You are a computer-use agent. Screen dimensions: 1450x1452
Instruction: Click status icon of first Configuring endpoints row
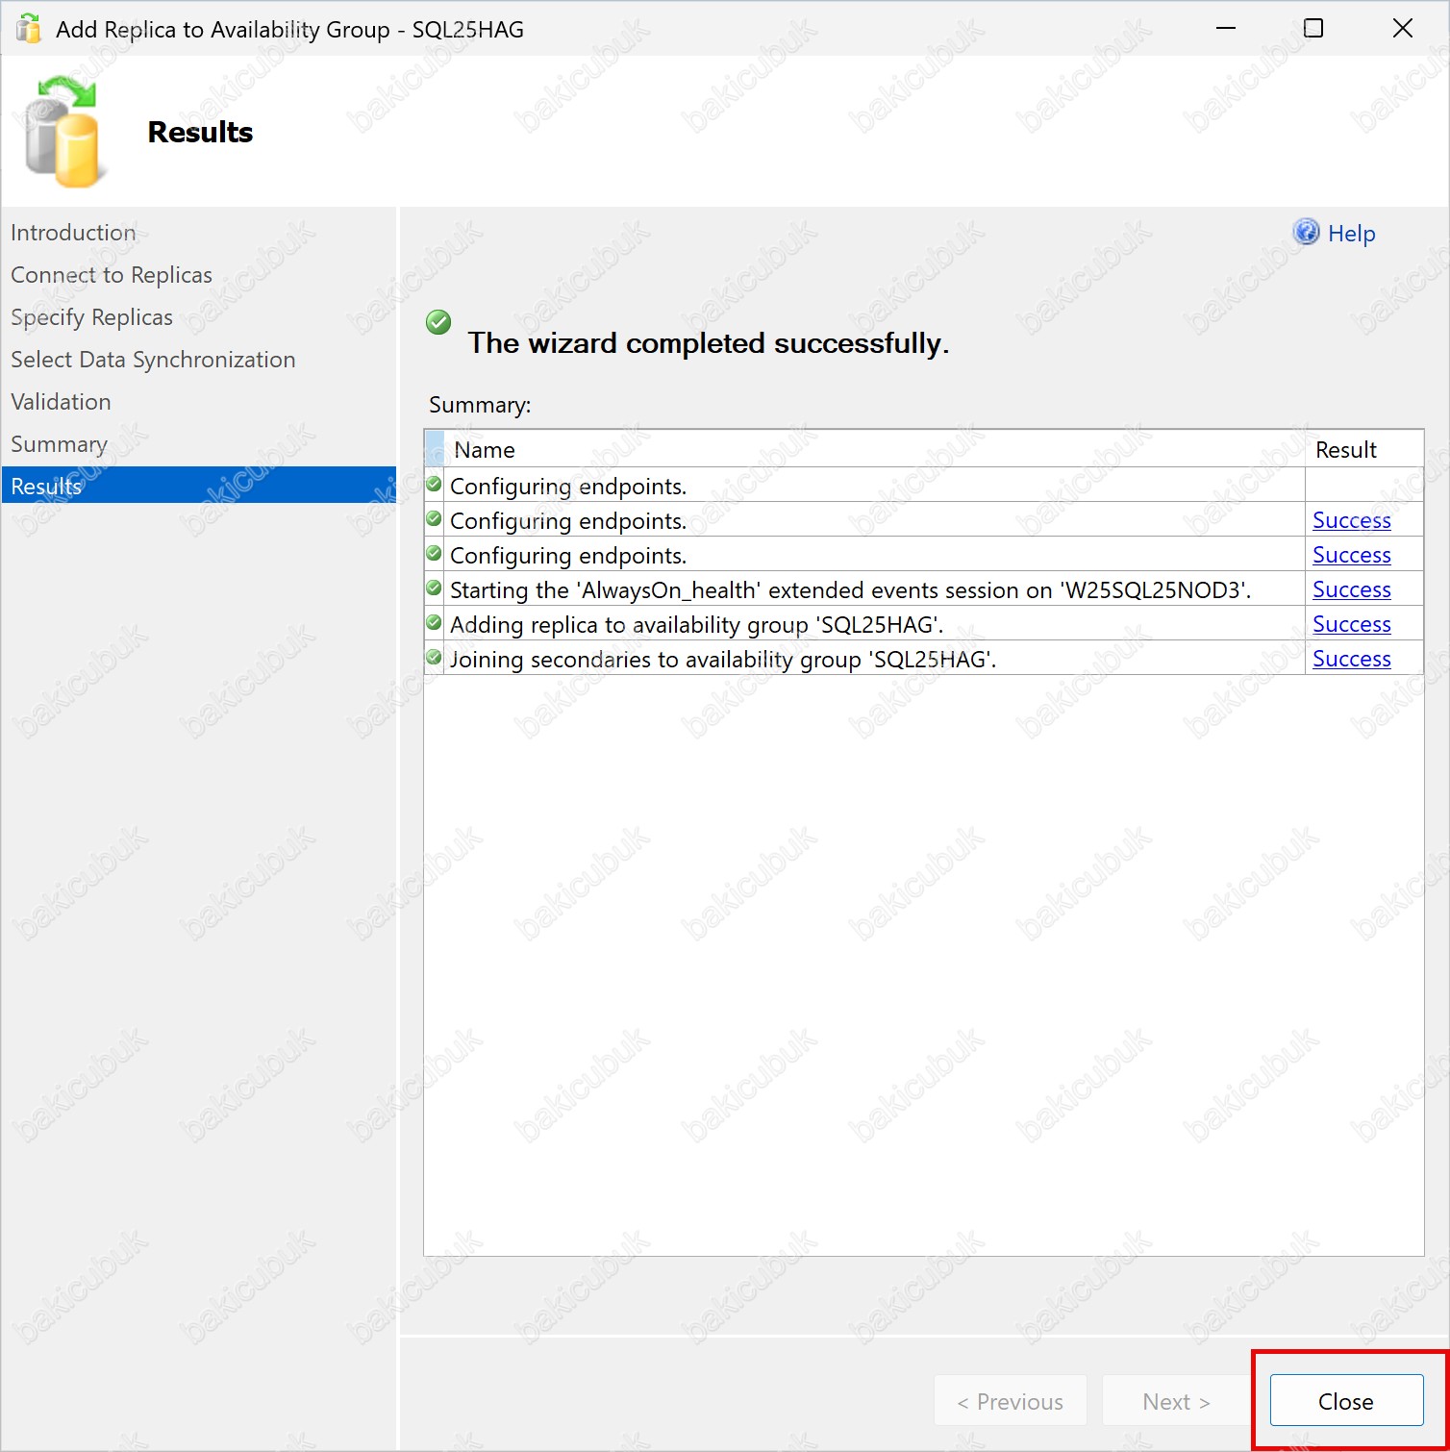point(434,484)
